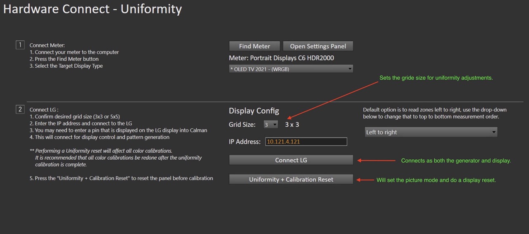The width and height of the screenshot is (529, 234).
Task: Click the IP Address input field
Action: pyautogui.click(x=306, y=142)
